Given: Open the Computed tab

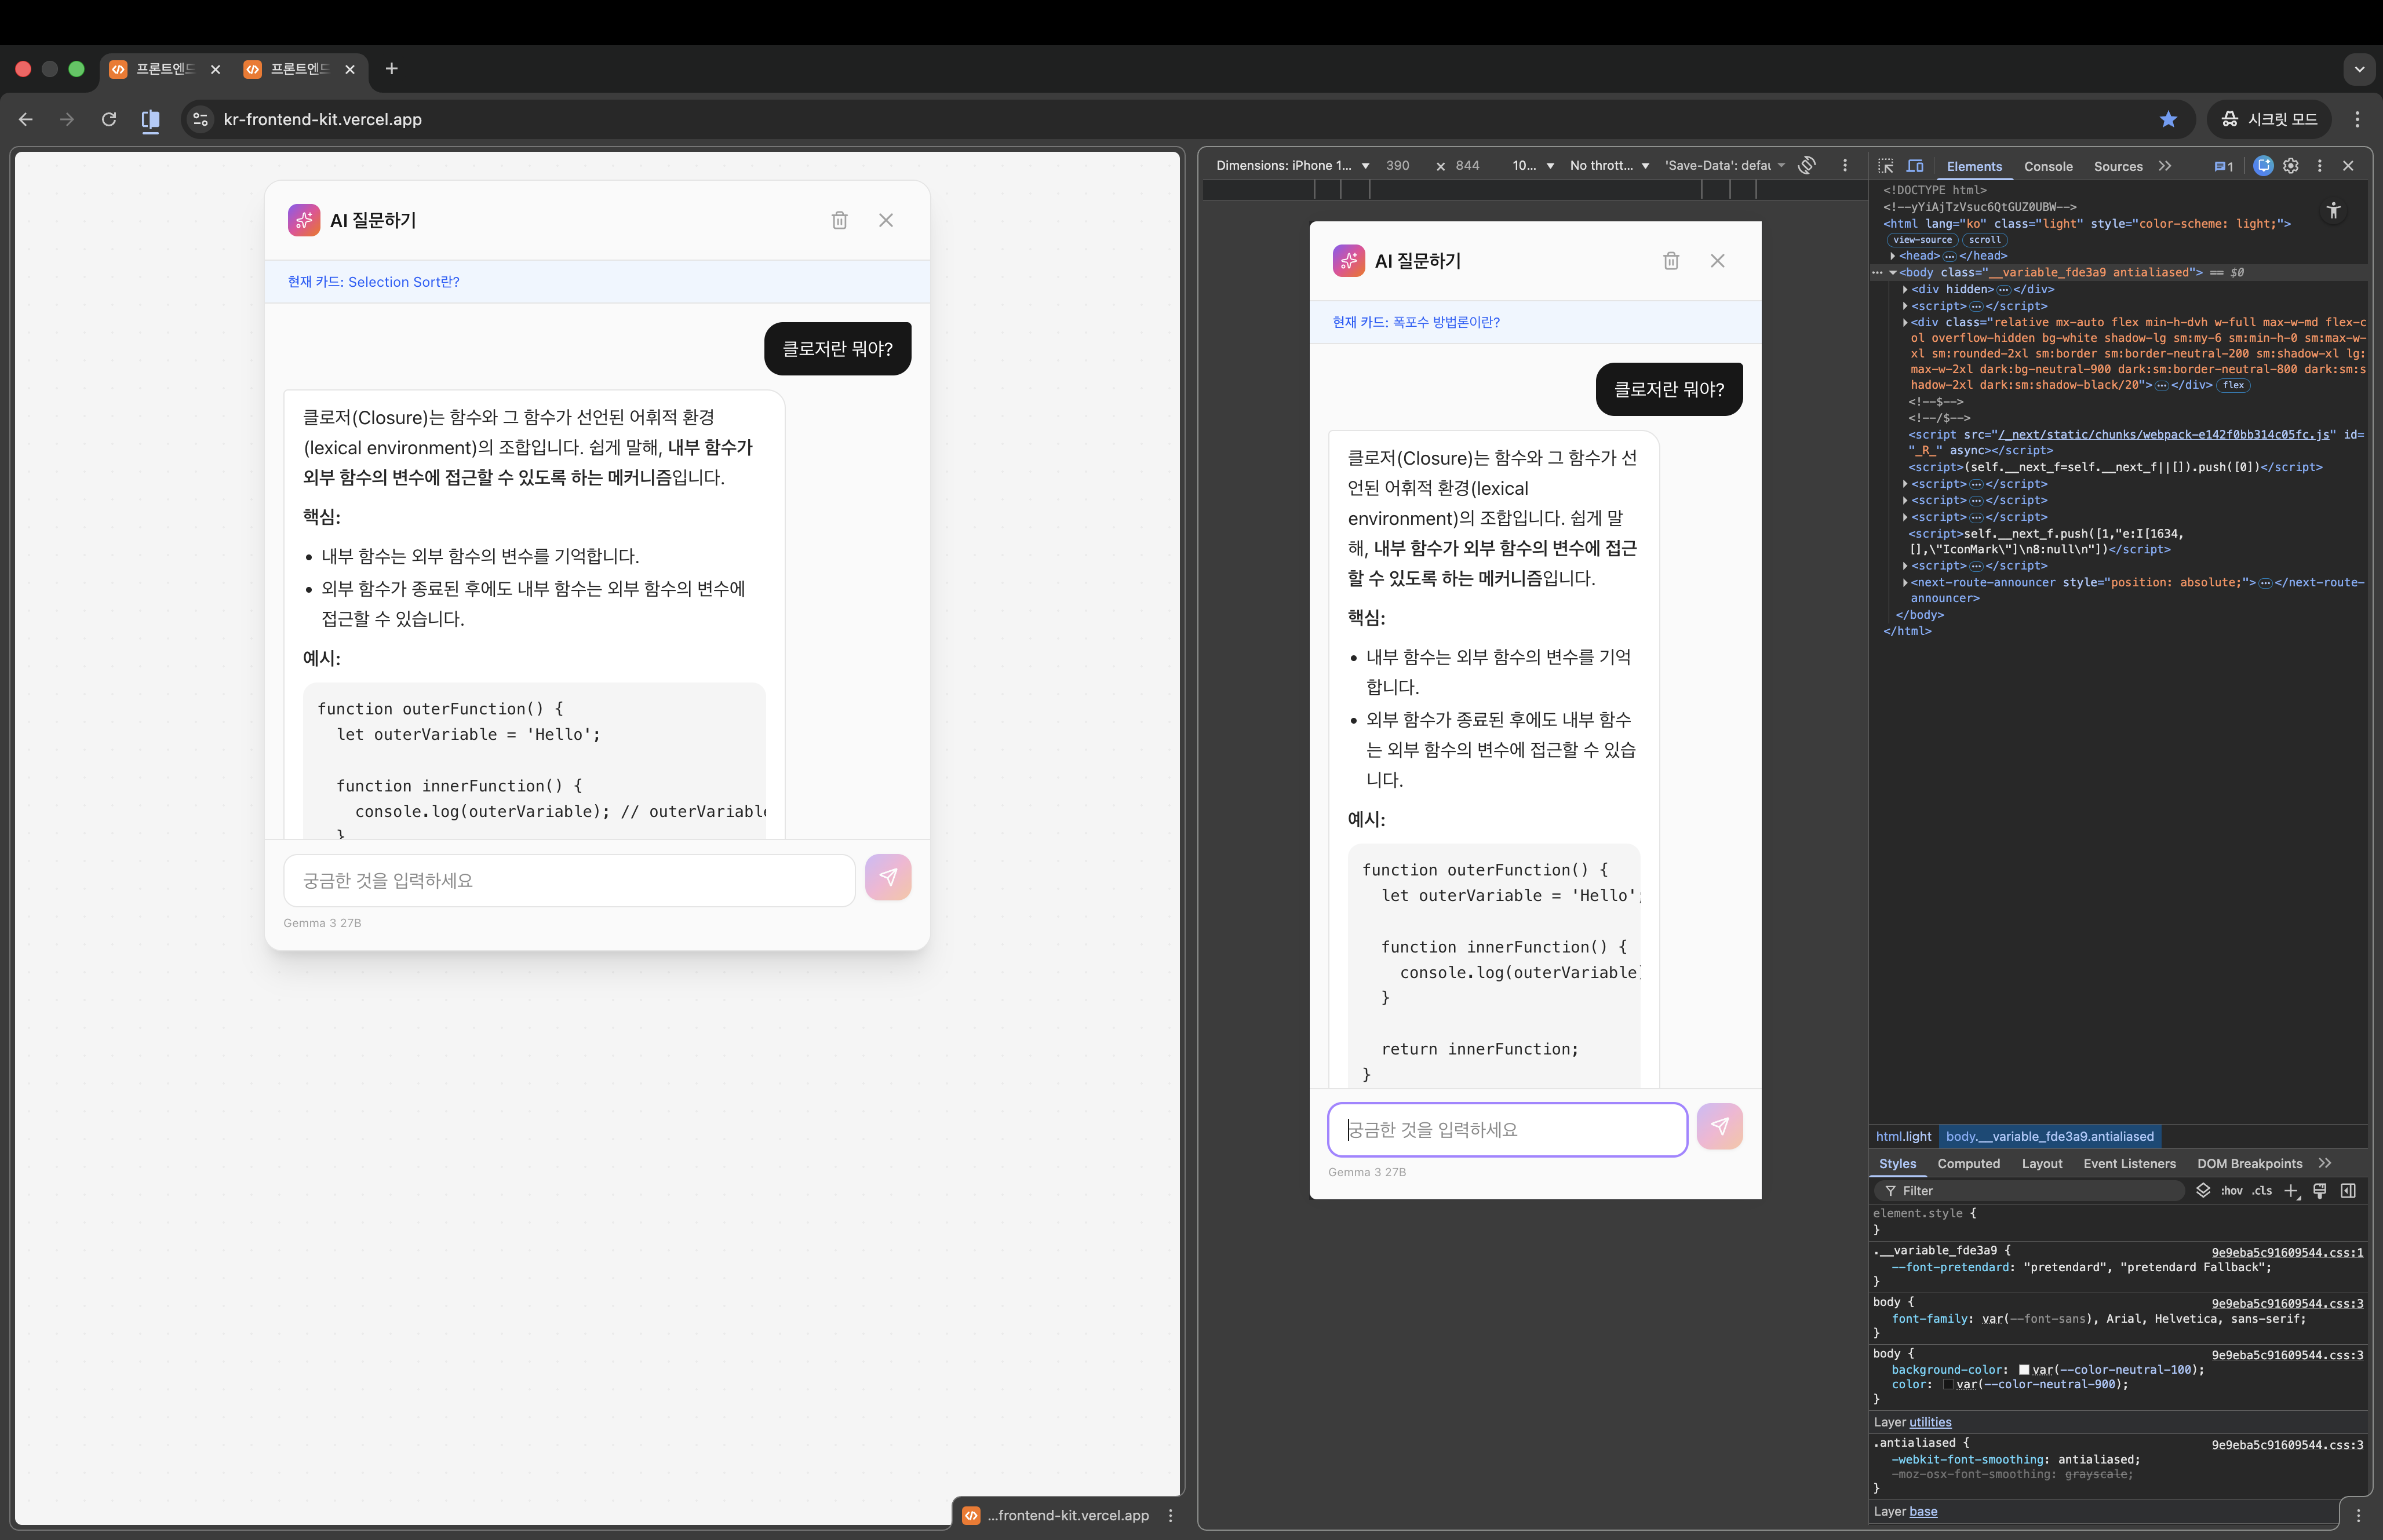Looking at the screenshot, I should tap(1968, 1163).
